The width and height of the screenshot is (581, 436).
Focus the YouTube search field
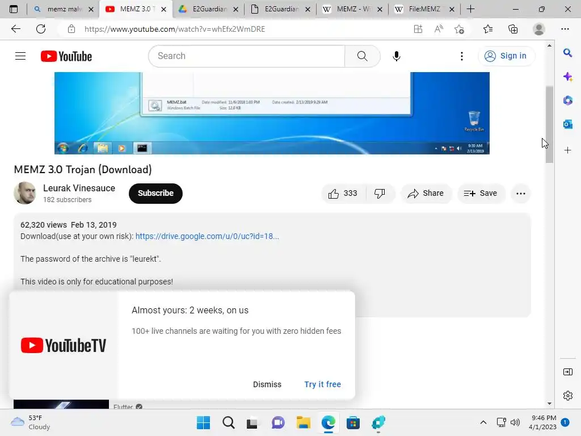[247, 56]
